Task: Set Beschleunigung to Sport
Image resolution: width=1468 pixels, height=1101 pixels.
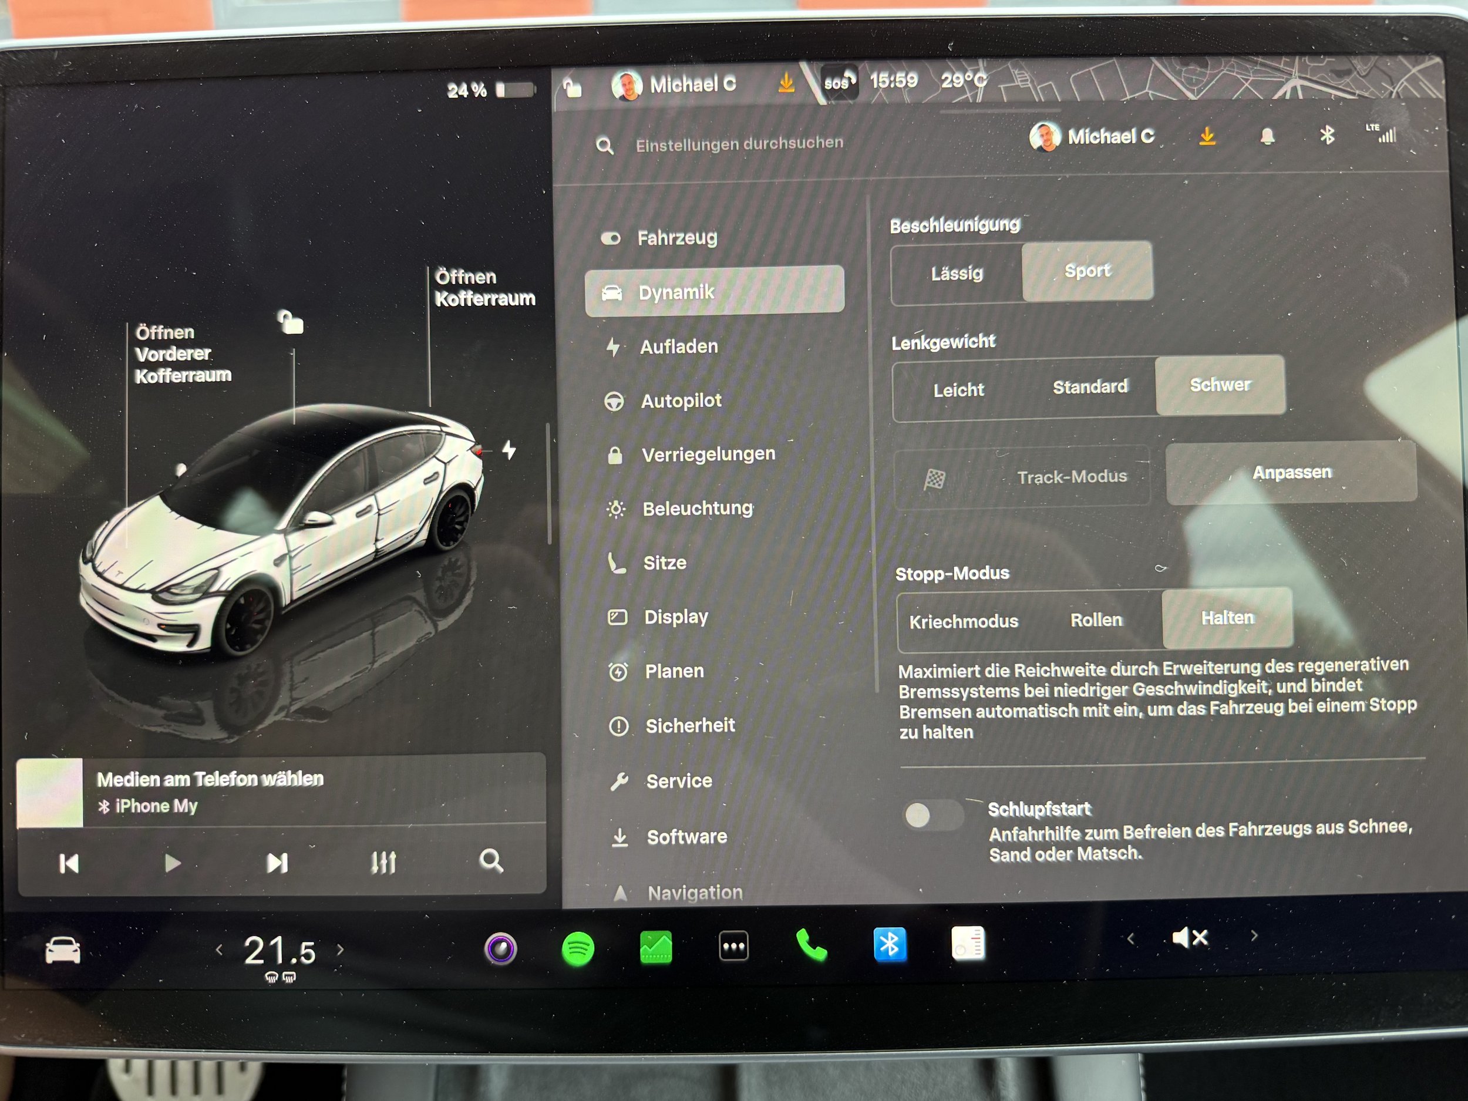Action: (x=1087, y=271)
